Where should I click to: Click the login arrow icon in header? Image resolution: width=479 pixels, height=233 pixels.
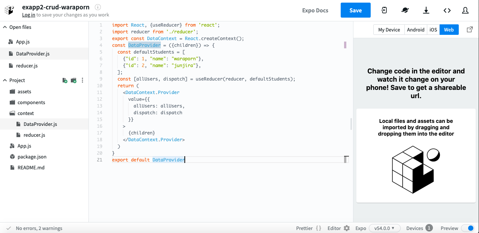coord(384,10)
